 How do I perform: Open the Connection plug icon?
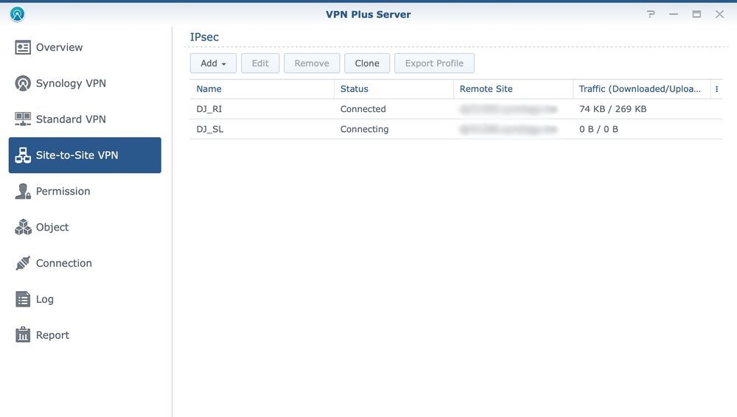[x=23, y=263]
